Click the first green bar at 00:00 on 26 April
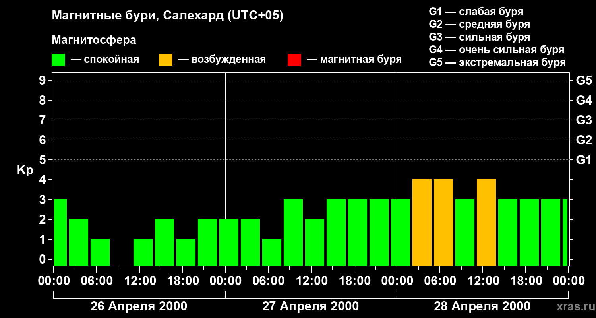Viewport: 596px width, 318px height. 60,233
